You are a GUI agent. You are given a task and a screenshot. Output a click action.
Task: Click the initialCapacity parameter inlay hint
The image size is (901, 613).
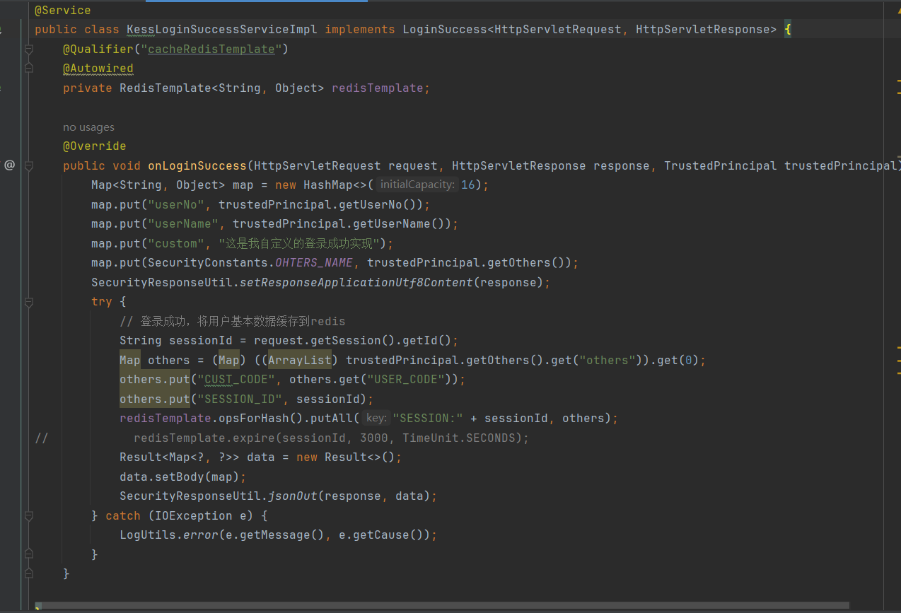[417, 185]
